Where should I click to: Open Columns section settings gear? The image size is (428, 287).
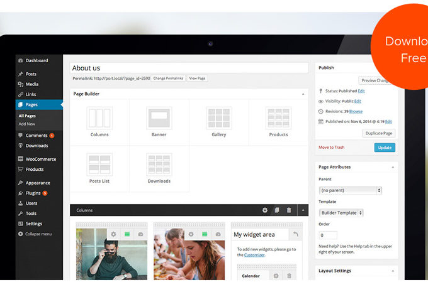tap(265, 210)
